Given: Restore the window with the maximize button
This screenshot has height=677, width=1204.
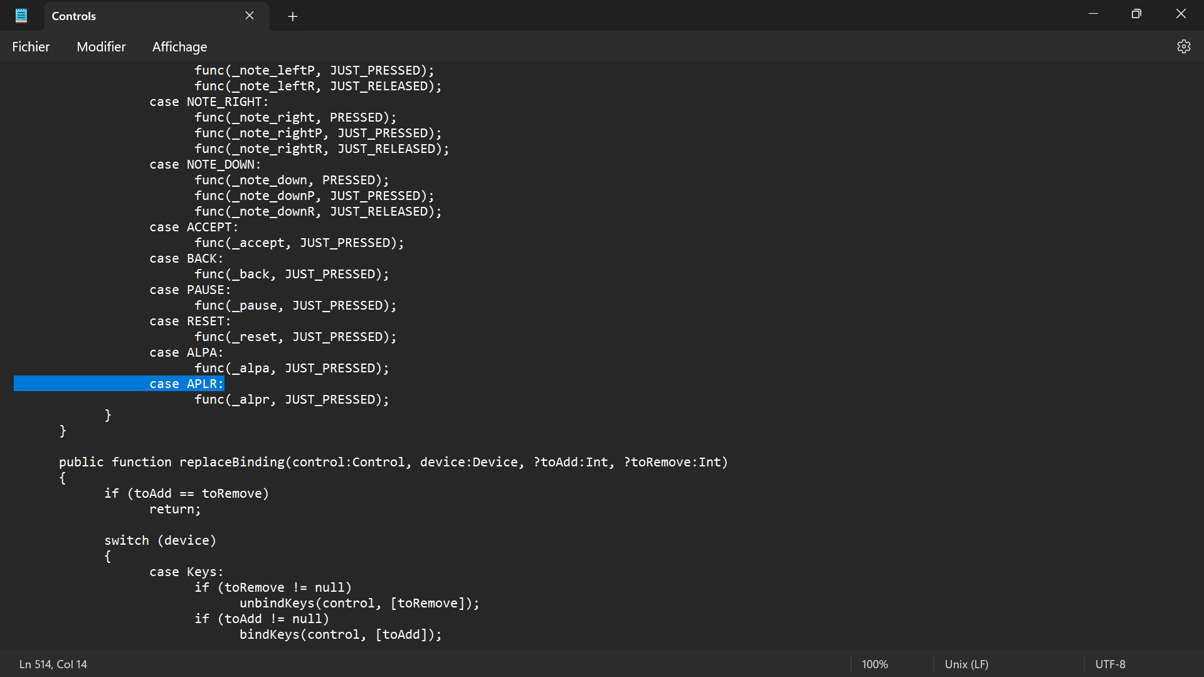Looking at the screenshot, I should tap(1136, 13).
